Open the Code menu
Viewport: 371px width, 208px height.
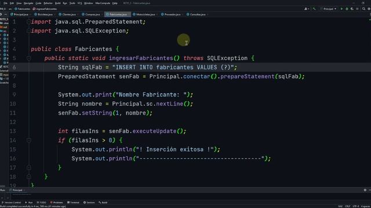click(x=38, y=3)
